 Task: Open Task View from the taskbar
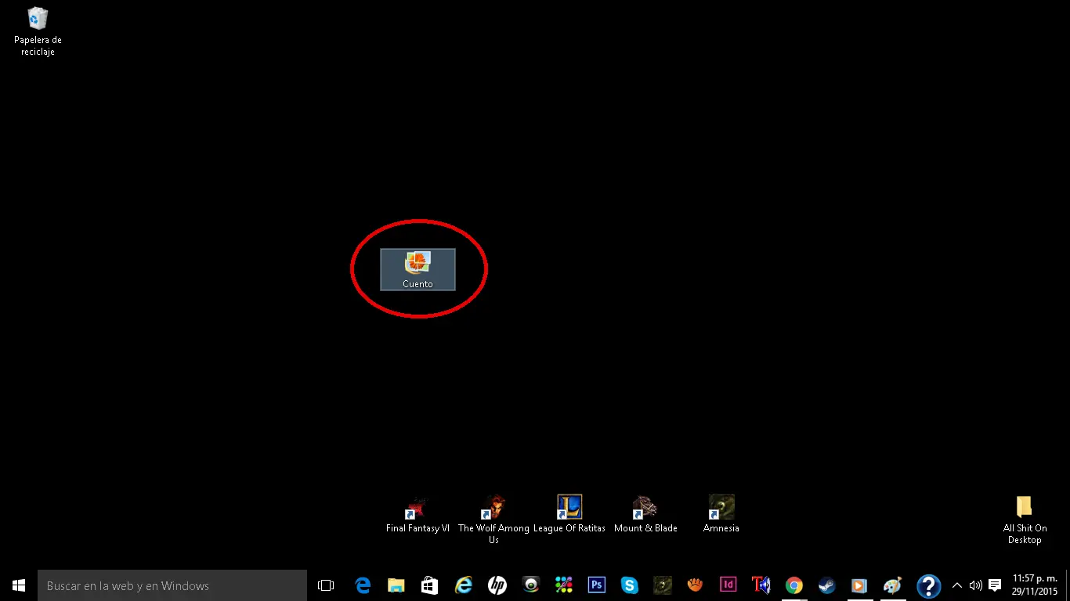pos(326,585)
